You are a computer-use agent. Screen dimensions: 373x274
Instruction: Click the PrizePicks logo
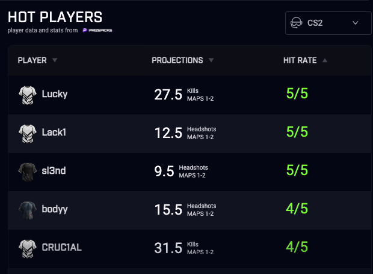pos(97,30)
